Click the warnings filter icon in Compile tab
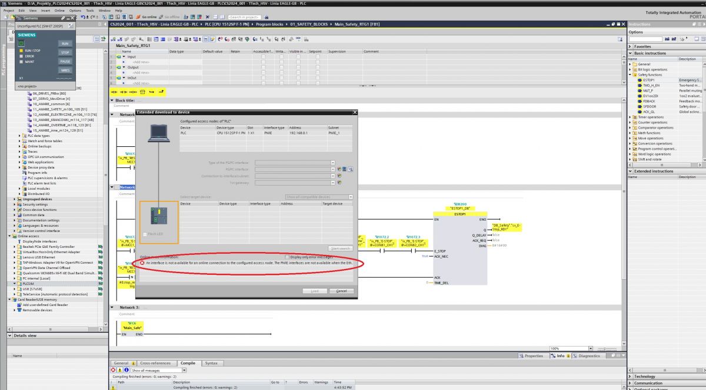The width and height of the screenshot is (706, 390). tap(120, 370)
